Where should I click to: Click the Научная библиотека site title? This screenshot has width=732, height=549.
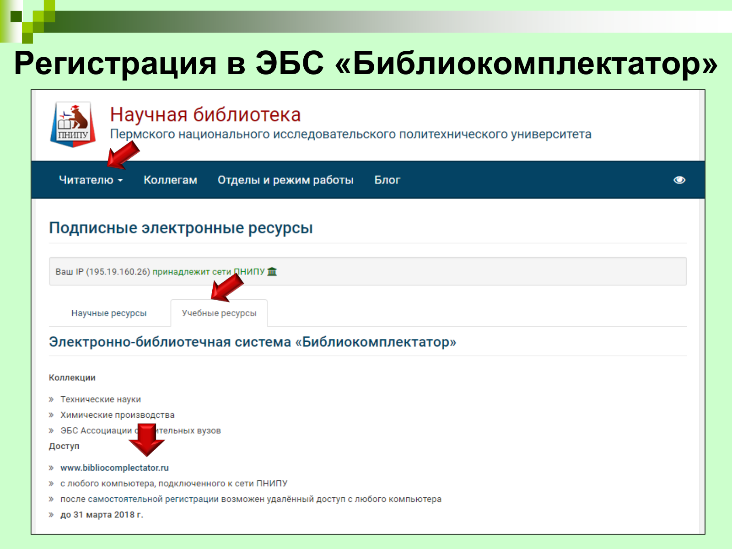click(x=205, y=114)
